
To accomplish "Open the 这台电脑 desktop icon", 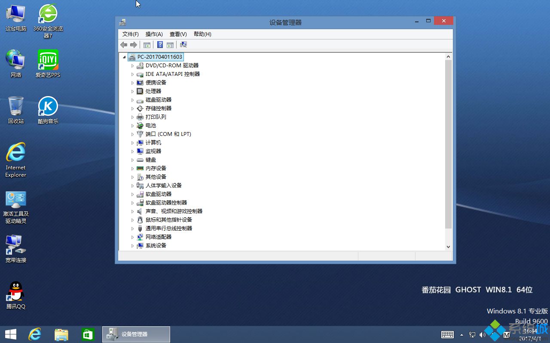I will click(16, 18).
